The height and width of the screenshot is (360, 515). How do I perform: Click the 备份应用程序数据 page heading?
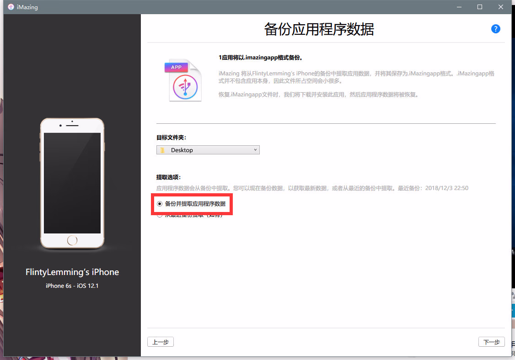(x=319, y=29)
